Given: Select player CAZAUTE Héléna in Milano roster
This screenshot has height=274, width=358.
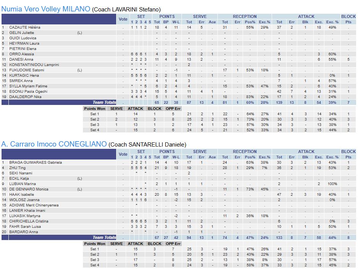Looking at the screenshot, I should tap(25, 27).
